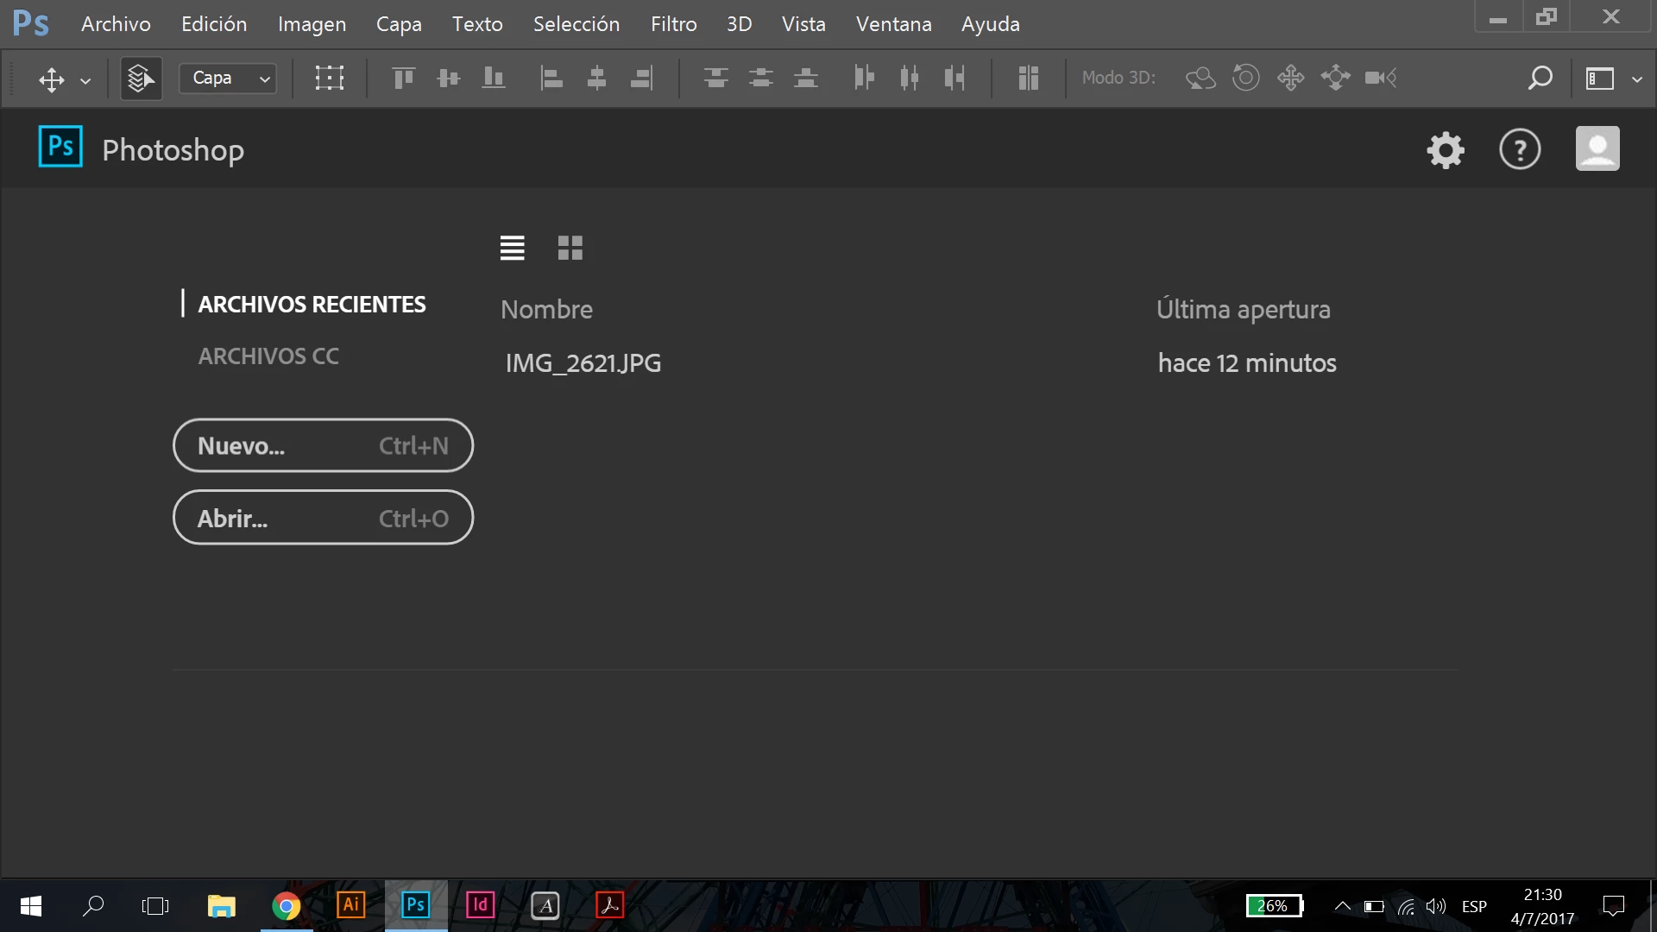This screenshot has height=932, width=1657.
Task: Expand the Move tool preset picker arrow
Action: (x=85, y=80)
